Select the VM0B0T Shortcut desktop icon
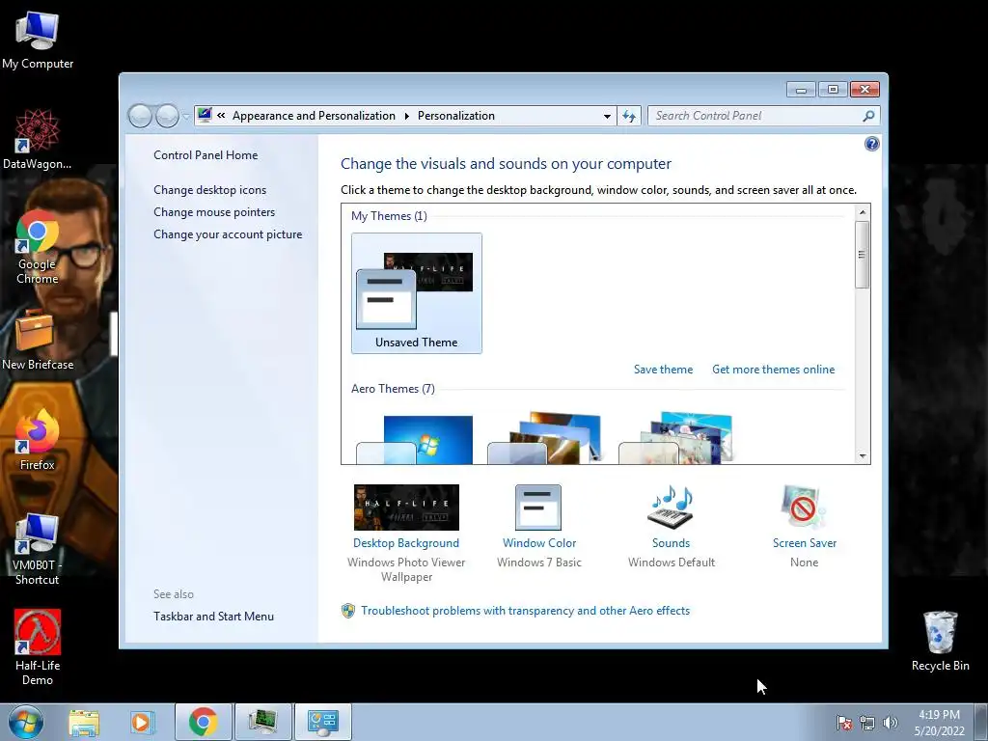 [x=38, y=549]
